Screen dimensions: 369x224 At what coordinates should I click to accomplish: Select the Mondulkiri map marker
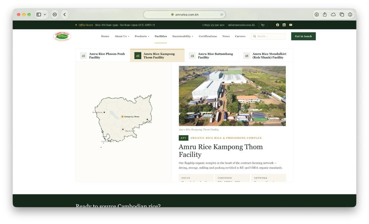[147, 120]
